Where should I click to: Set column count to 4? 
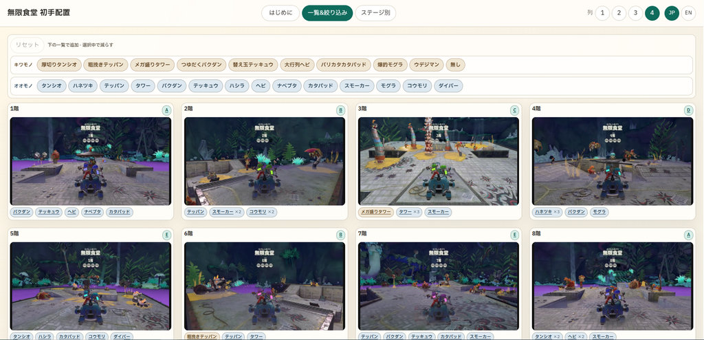tap(652, 13)
